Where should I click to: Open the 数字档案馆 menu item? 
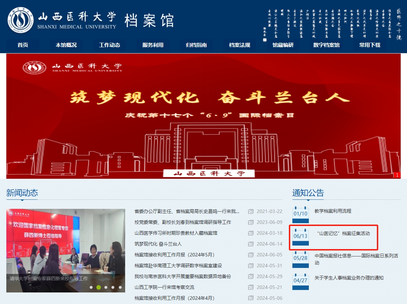[326, 45]
